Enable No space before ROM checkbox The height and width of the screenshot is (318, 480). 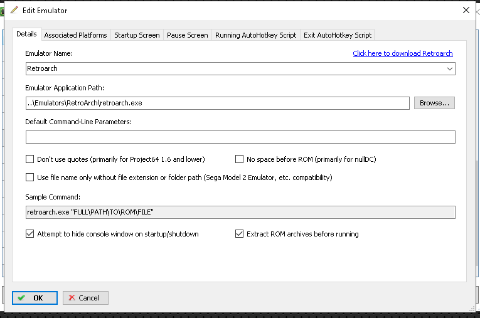click(x=239, y=159)
